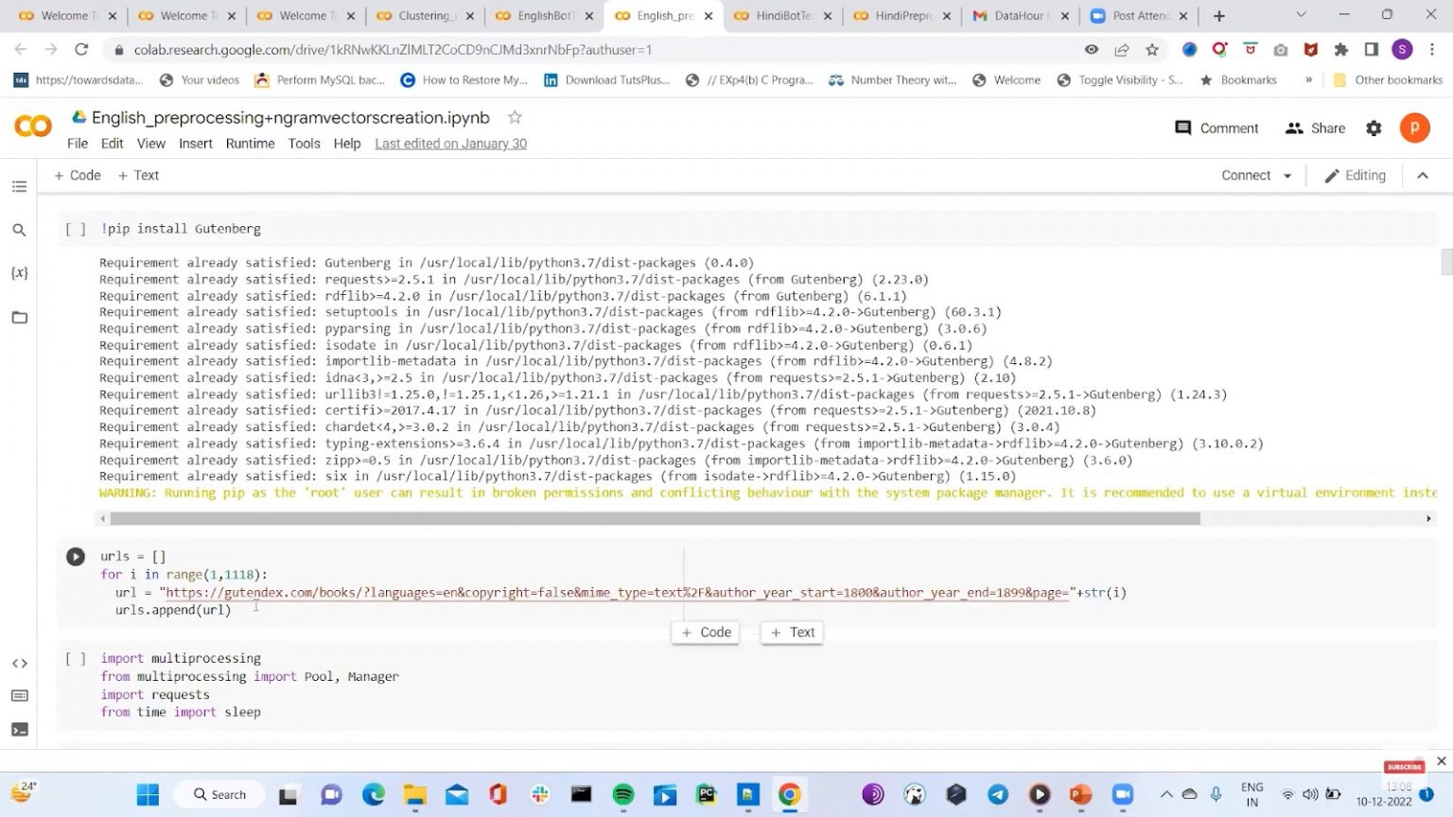Run the urls list cell
This screenshot has width=1453, height=817.
point(75,556)
